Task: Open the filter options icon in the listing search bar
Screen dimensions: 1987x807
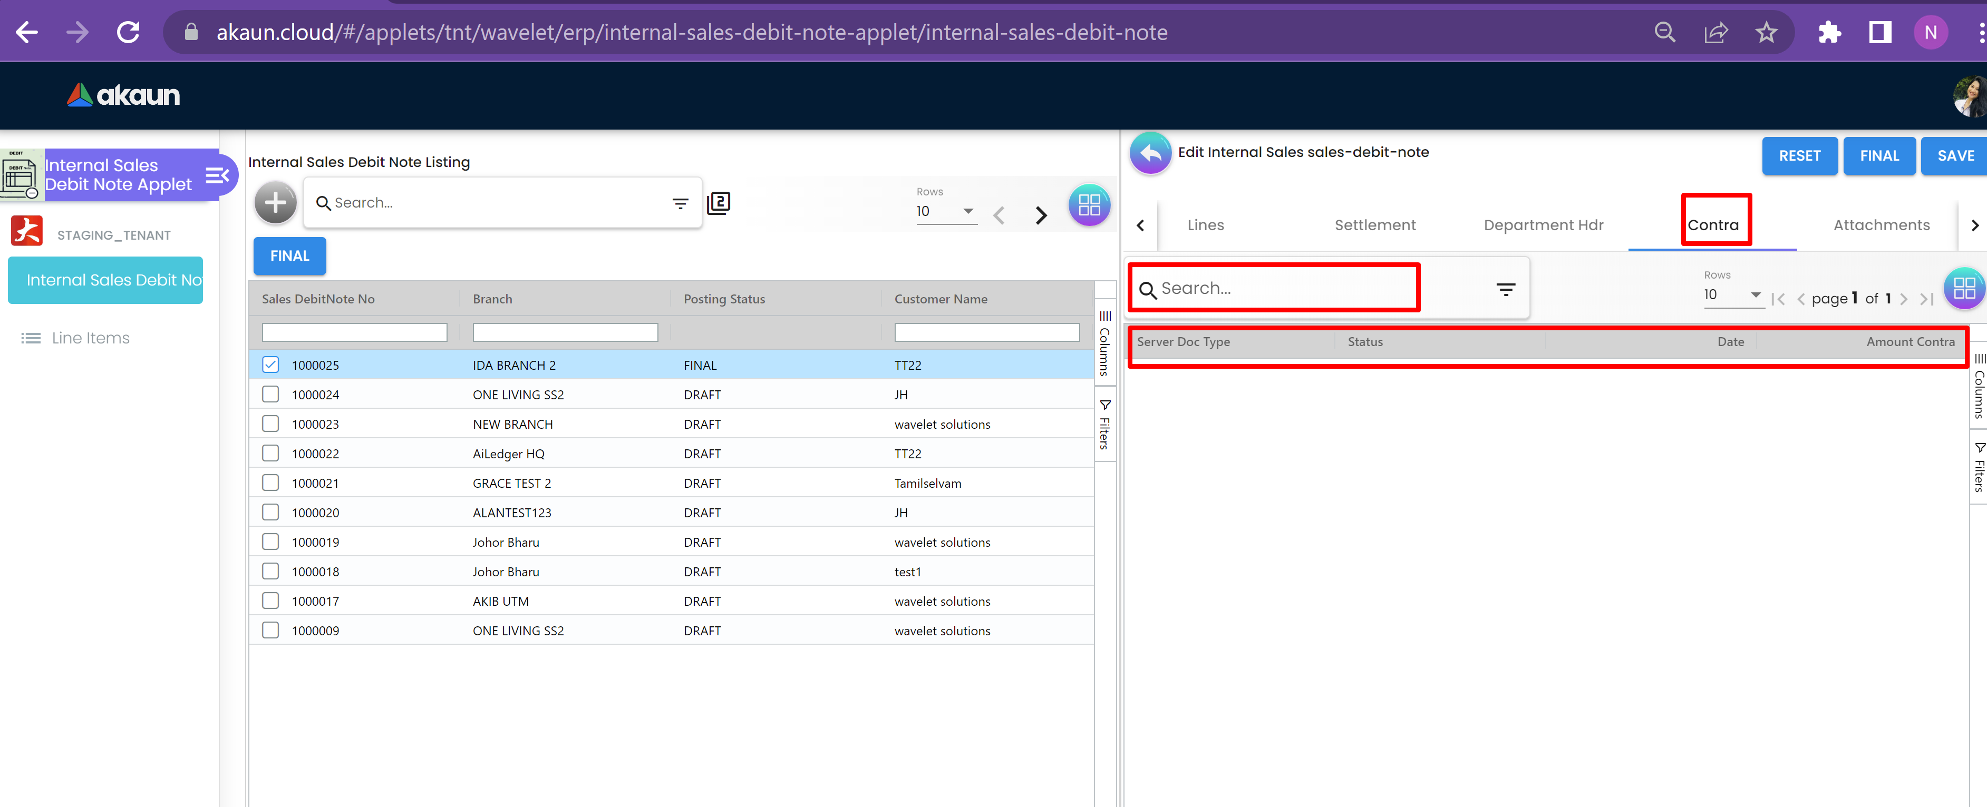Action: tap(680, 203)
